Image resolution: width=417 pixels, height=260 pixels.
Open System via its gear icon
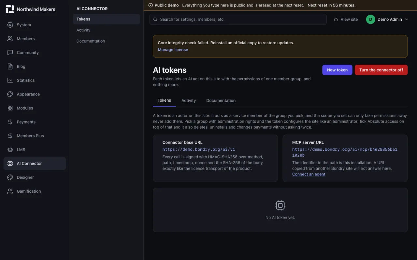(x=10, y=25)
